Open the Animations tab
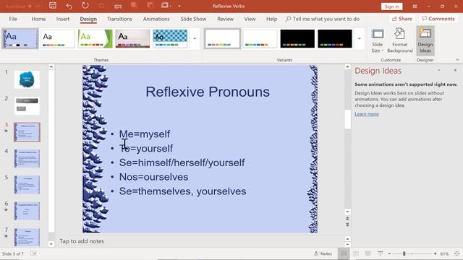 tap(156, 19)
